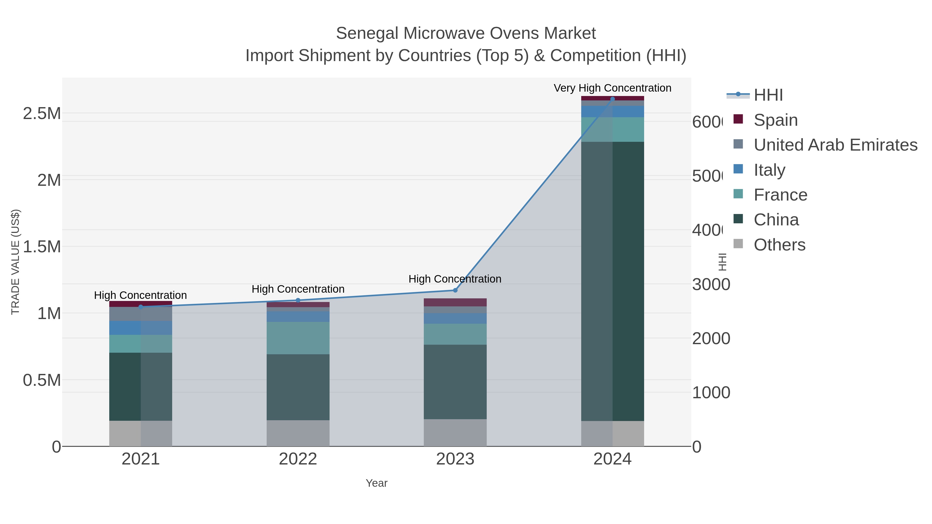Click the China dark green legend swatch
Screen dimensions: 932x524
(738, 219)
